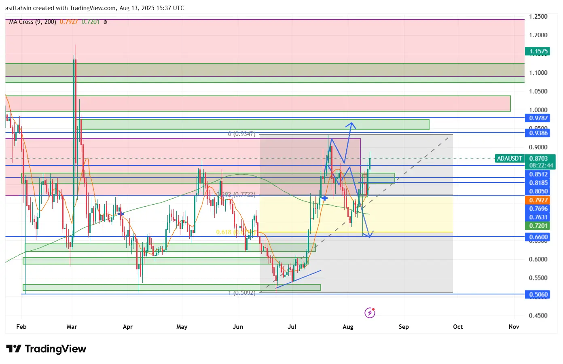
Task: Click the 1.2500 price scale value
Action: (x=538, y=17)
